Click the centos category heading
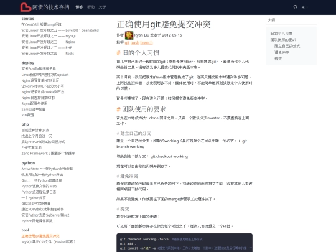The height and width of the screenshot is (252, 336). 27,19
